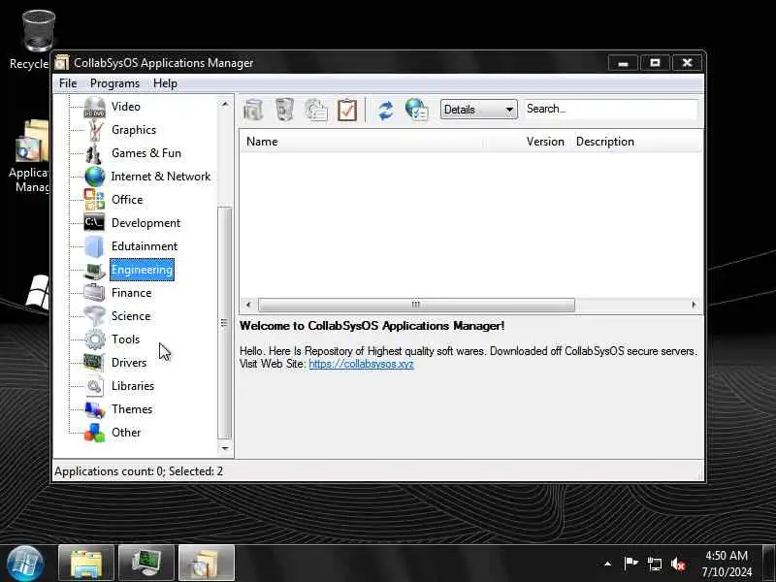Click the Other tree label
Image resolution: width=776 pixels, height=582 pixels.
[x=126, y=433]
